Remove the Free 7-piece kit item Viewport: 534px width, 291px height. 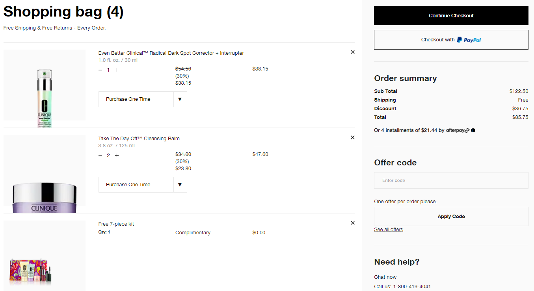352,223
